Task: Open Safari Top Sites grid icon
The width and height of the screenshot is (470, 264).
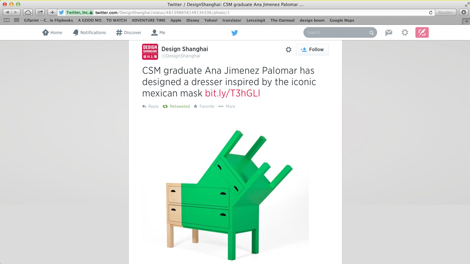Action: pyautogui.click(x=16, y=20)
